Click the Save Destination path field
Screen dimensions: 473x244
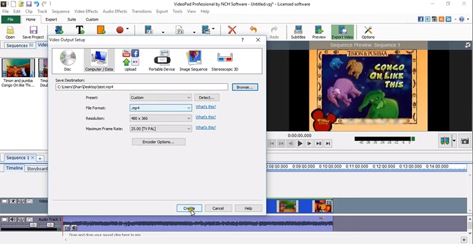142,87
